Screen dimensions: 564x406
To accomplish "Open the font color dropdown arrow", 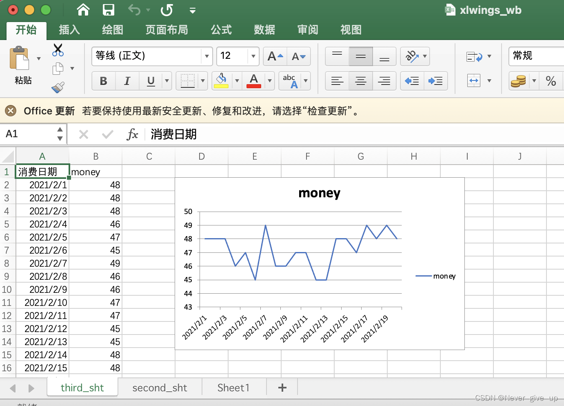I will [269, 81].
